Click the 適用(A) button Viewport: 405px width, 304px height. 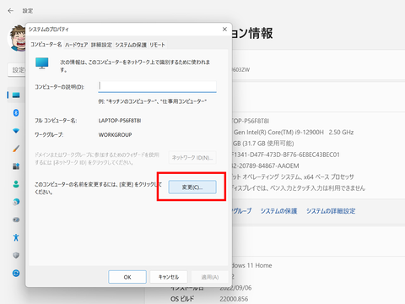210,277
